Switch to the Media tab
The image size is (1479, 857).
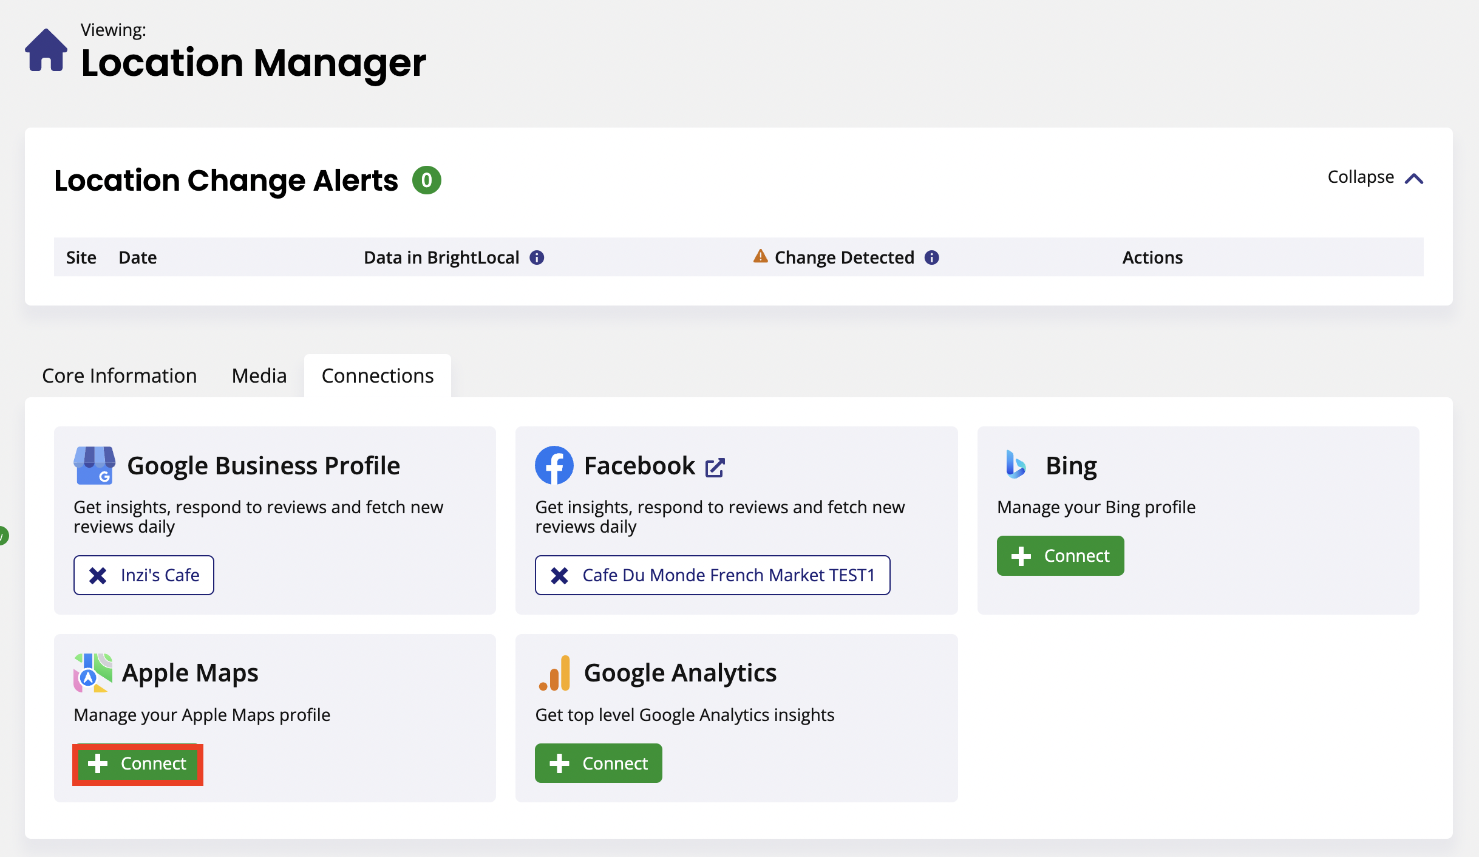[x=259, y=376]
